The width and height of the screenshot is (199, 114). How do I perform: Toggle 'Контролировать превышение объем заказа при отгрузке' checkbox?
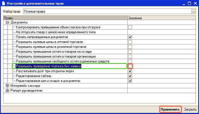click(x=130, y=27)
